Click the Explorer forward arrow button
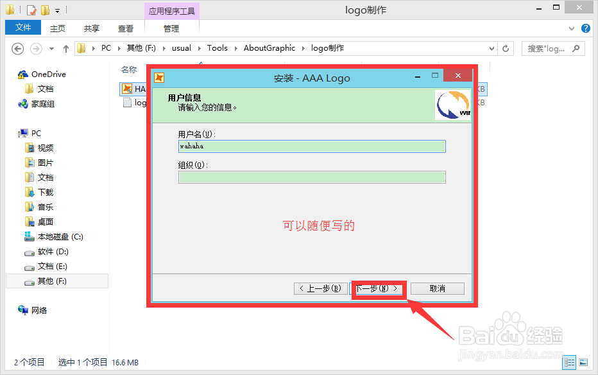The width and height of the screenshot is (598, 375). point(36,49)
